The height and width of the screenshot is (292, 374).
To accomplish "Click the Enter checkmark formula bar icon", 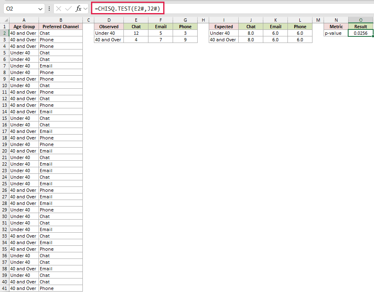I will (68, 9).
